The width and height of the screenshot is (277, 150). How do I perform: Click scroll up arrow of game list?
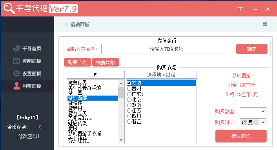[121, 83]
